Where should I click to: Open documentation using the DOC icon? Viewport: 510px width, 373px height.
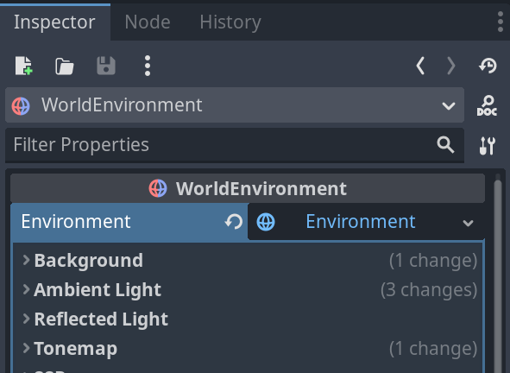(487, 105)
